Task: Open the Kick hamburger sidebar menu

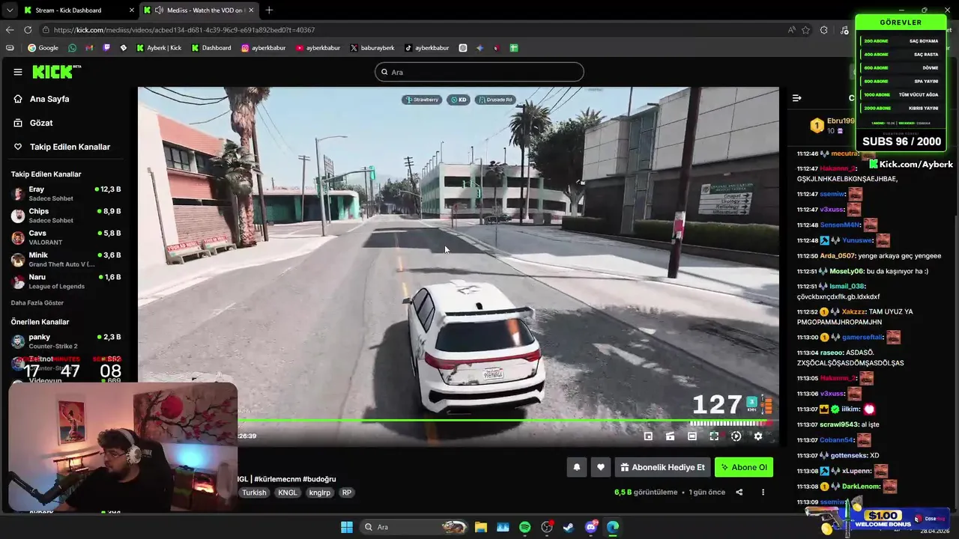Action: click(x=18, y=72)
